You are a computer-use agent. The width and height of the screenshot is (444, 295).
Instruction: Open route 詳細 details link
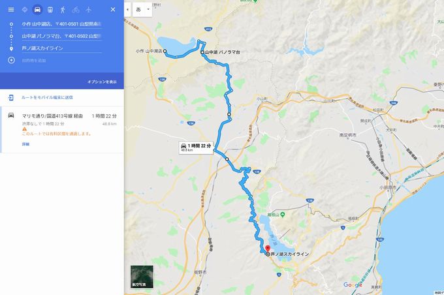(25, 144)
